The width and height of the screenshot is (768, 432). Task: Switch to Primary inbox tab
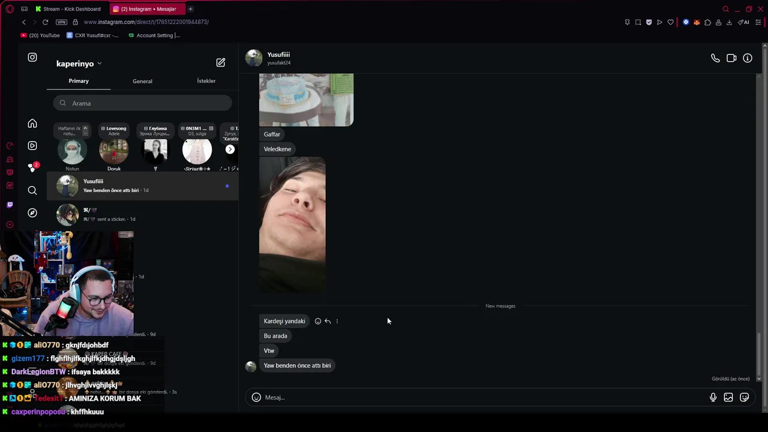tap(79, 81)
